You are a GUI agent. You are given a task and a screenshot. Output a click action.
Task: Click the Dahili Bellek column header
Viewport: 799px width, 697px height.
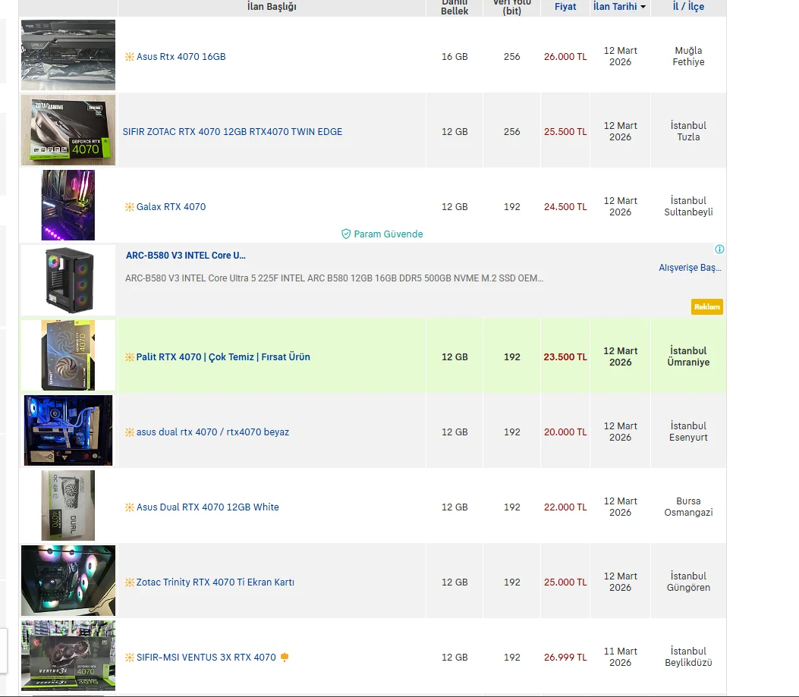[x=455, y=6]
